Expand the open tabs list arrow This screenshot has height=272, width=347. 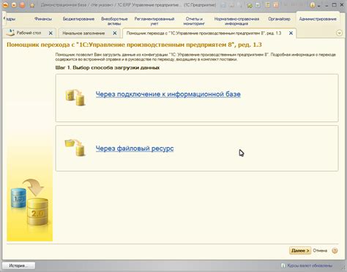[x=339, y=33]
